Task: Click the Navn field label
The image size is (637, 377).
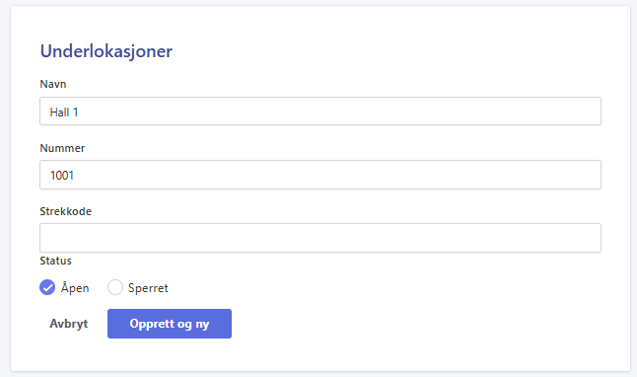Action: [53, 84]
